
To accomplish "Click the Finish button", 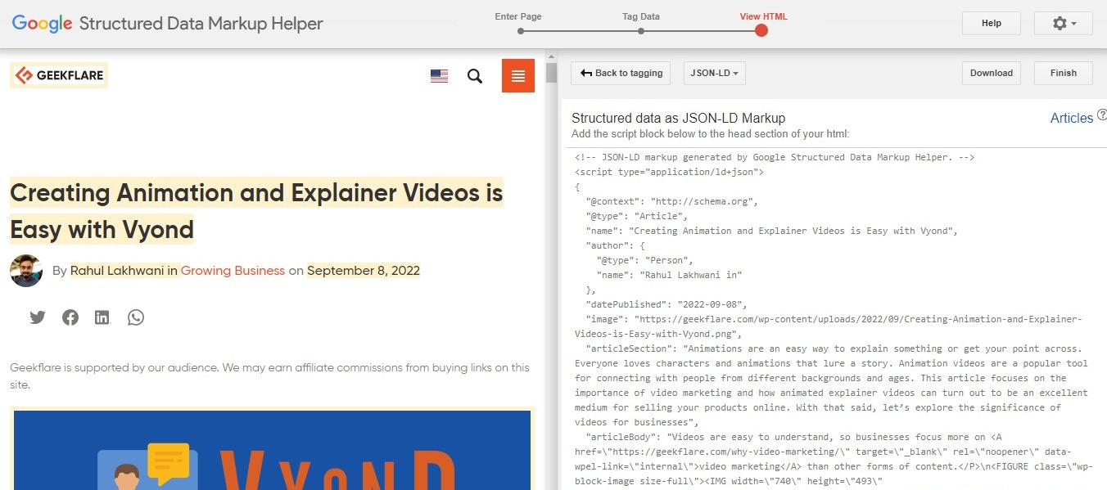I will click(x=1064, y=73).
